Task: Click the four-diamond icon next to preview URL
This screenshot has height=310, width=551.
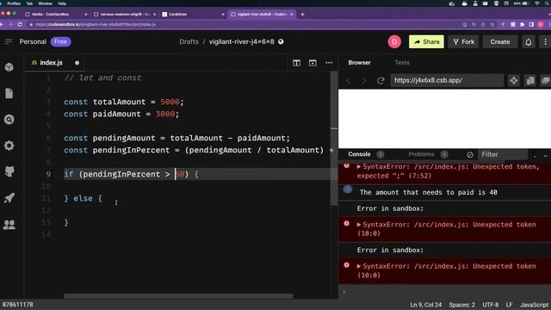Action: [514, 80]
